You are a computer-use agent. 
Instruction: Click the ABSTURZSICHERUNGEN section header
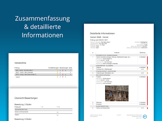pos(119,75)
